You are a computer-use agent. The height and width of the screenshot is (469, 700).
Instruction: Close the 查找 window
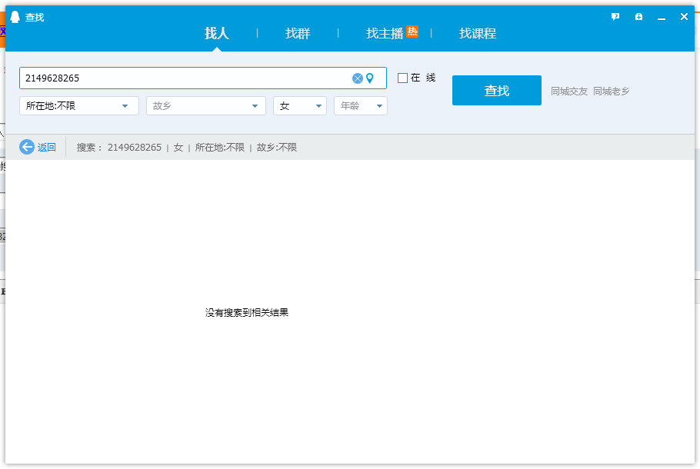pos(684,17)
